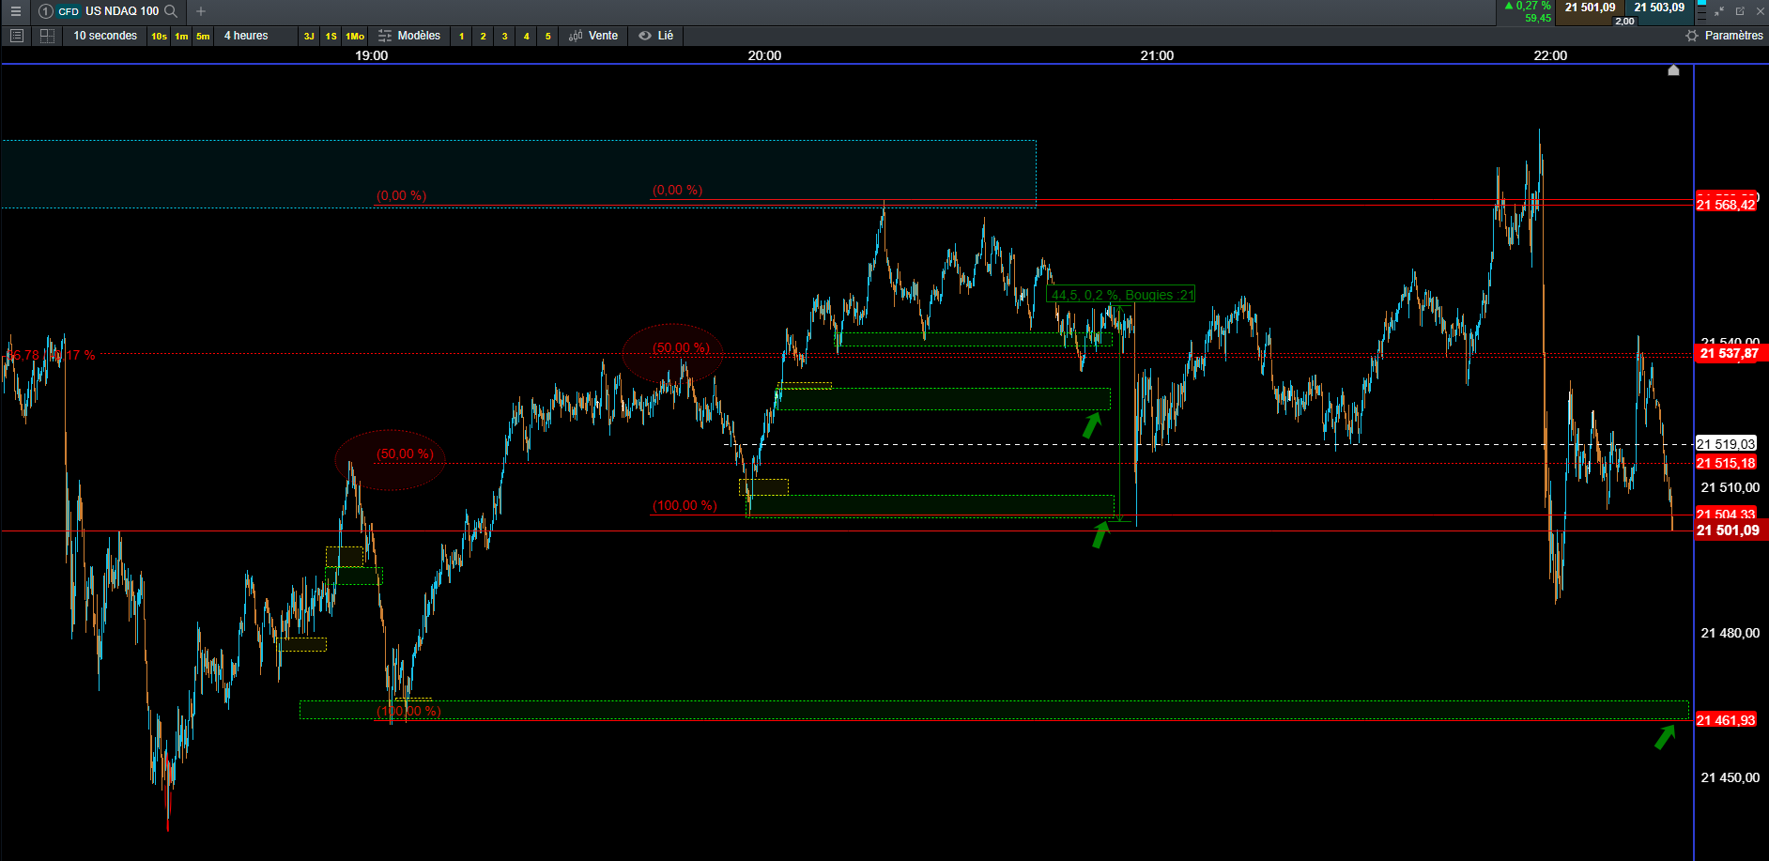Click the buy price 21 503,09
This screenshot has width=1769, height=861.
[x=1659, y=8]
